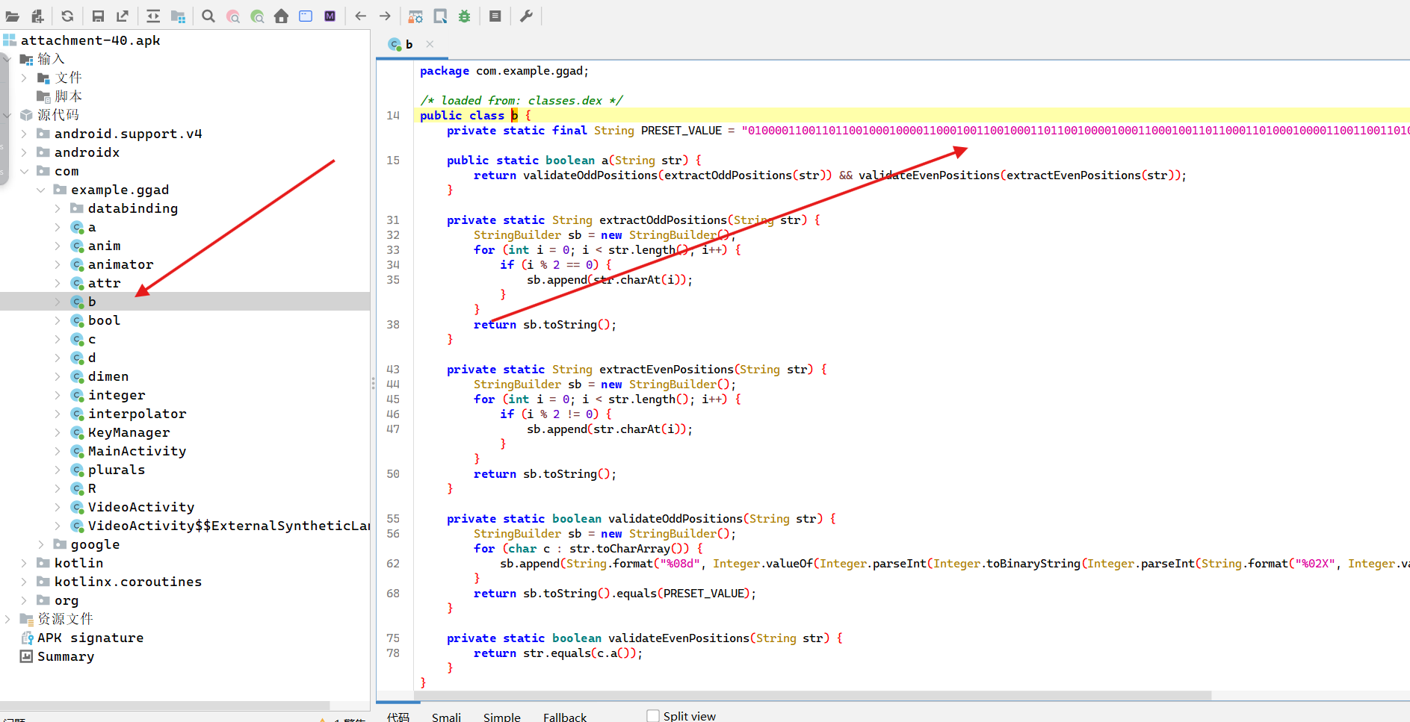Expand the kotlinx.coroutines package
This screenshot has width=1410, height=722.
(24, 582)
